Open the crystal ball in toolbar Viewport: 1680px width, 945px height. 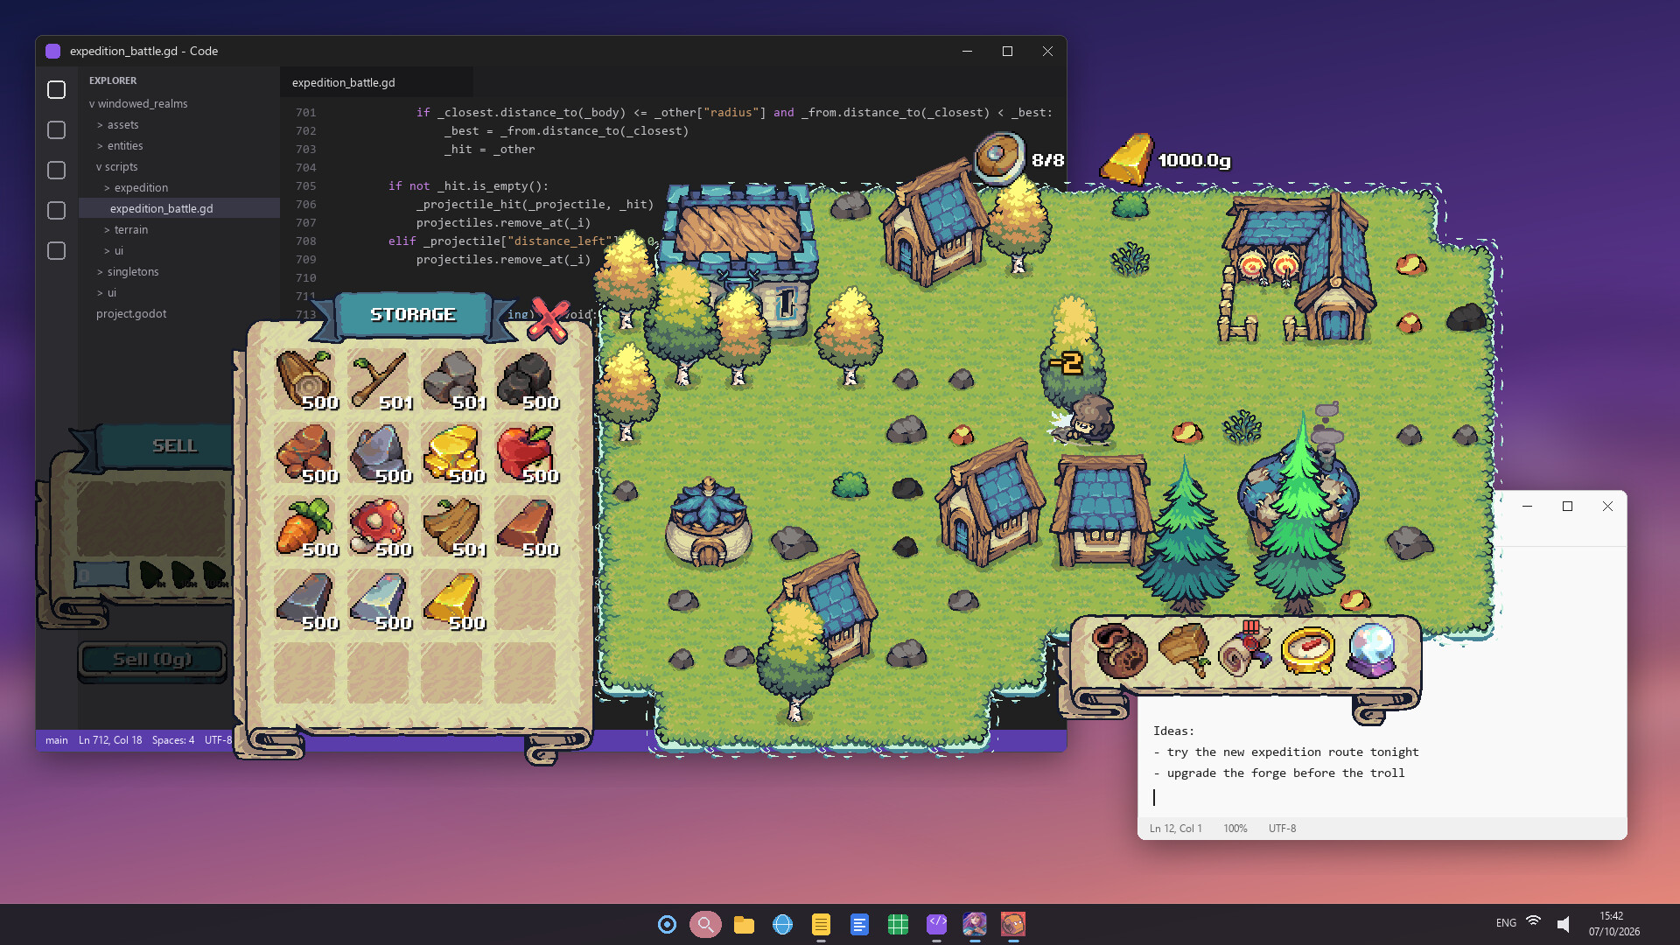coord(1372,650)
